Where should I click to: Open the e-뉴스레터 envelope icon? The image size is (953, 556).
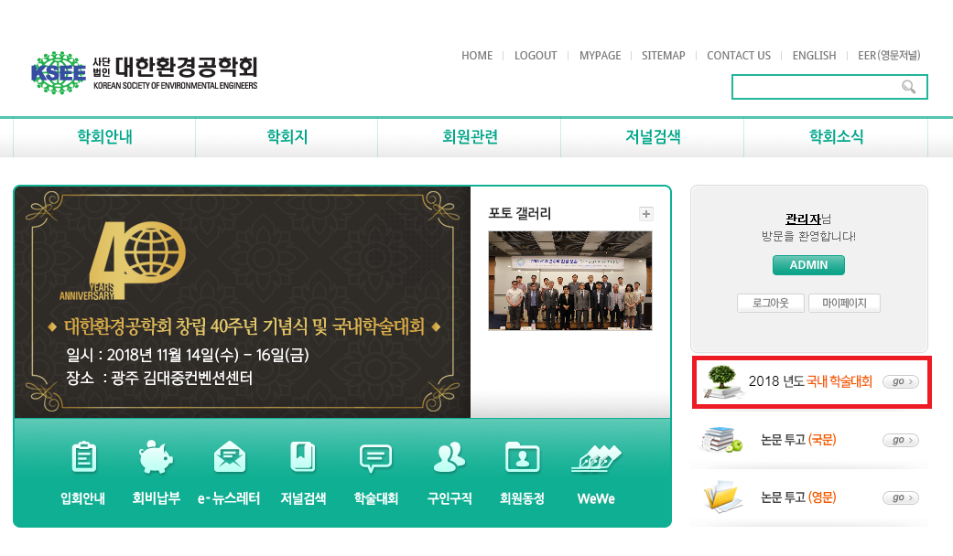[230, 457]
